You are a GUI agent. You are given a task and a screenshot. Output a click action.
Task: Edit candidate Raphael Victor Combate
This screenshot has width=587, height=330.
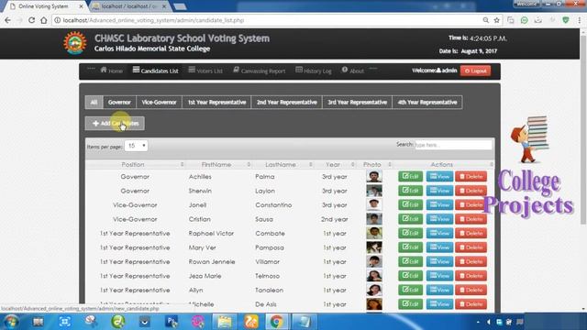point(410,233)
